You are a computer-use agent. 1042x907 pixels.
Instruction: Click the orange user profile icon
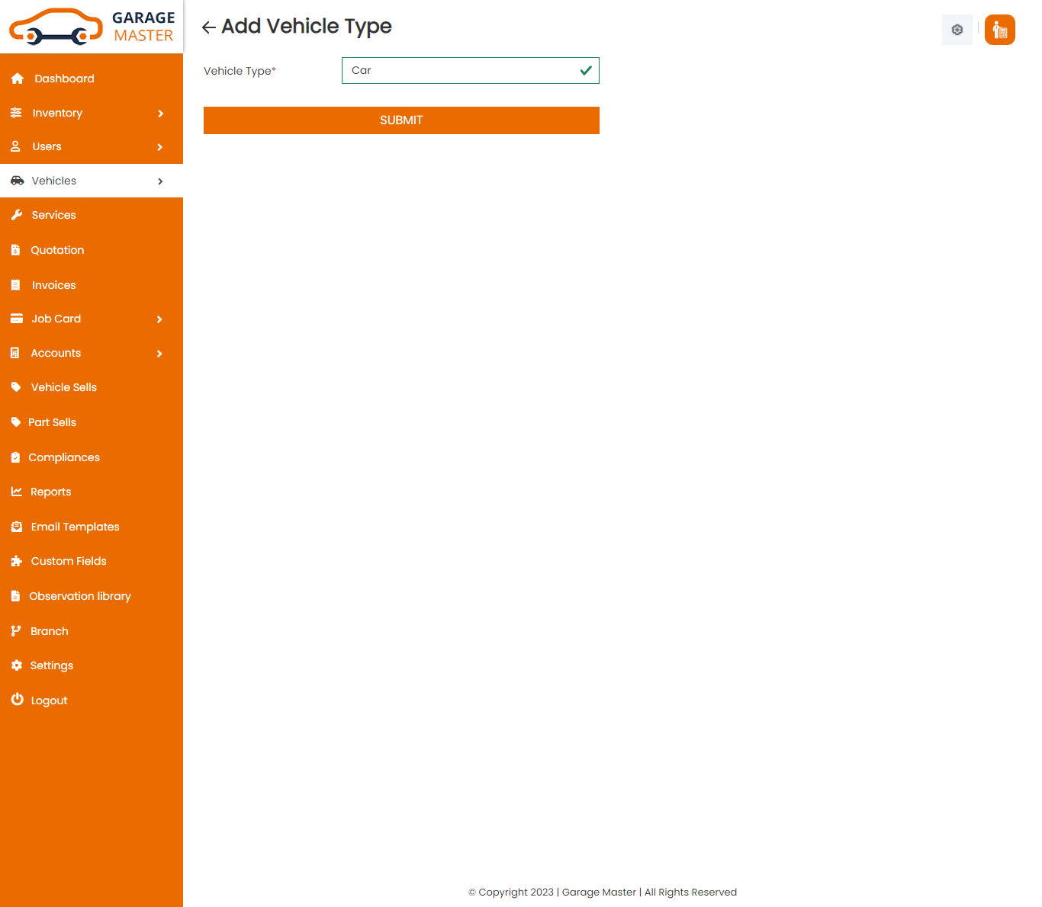coord(999,30)
